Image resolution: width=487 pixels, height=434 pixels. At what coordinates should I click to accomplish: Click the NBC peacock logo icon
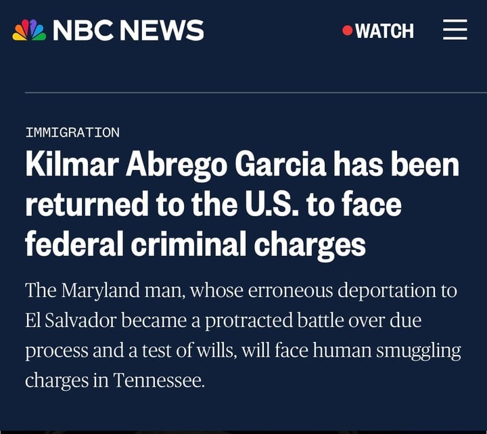[29, 30]
